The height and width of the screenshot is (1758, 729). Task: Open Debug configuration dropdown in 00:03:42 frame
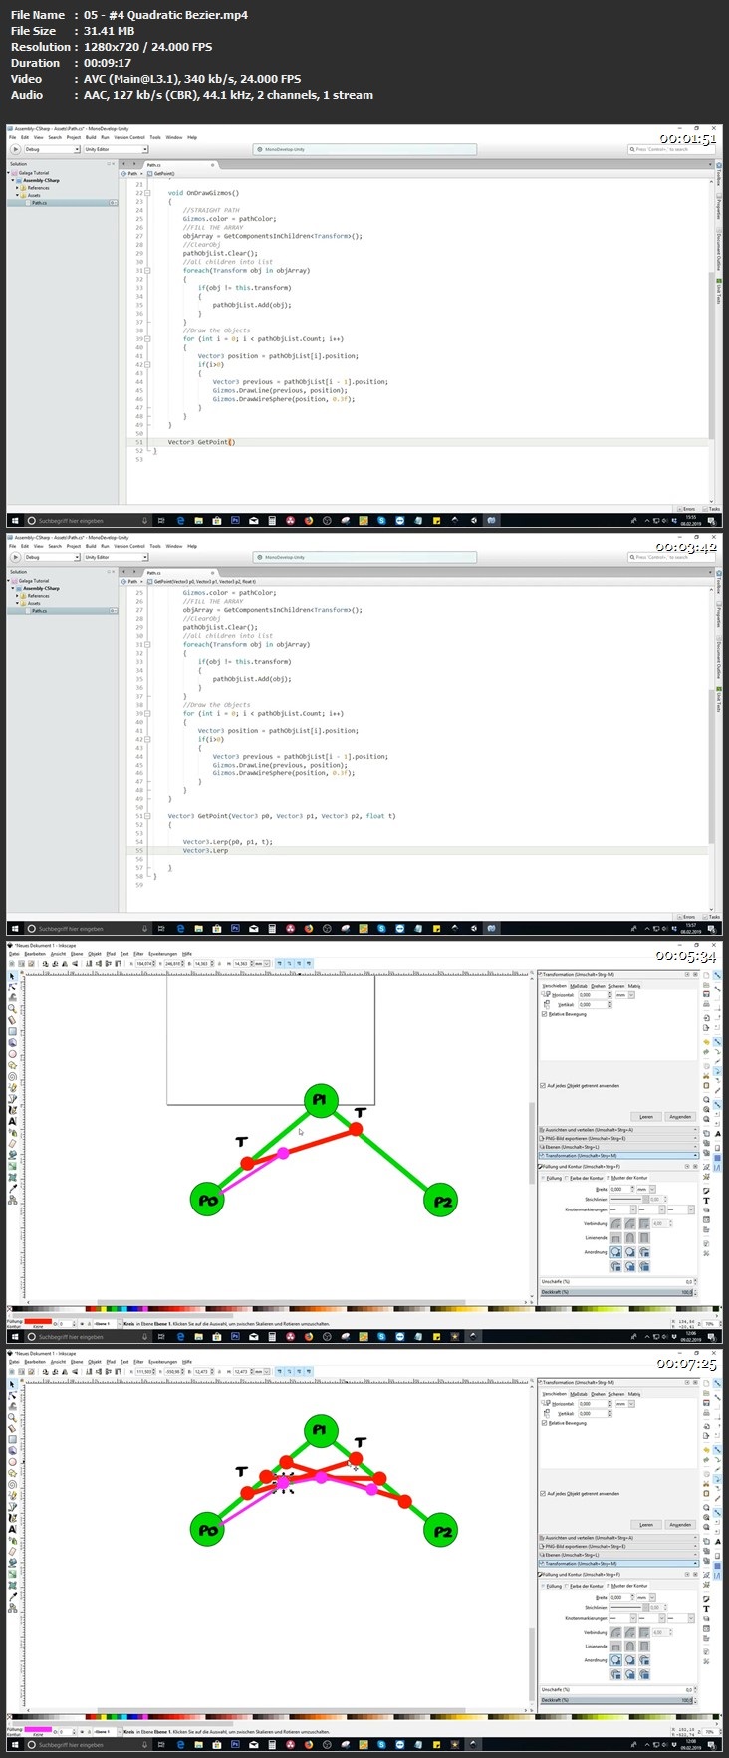53,557
